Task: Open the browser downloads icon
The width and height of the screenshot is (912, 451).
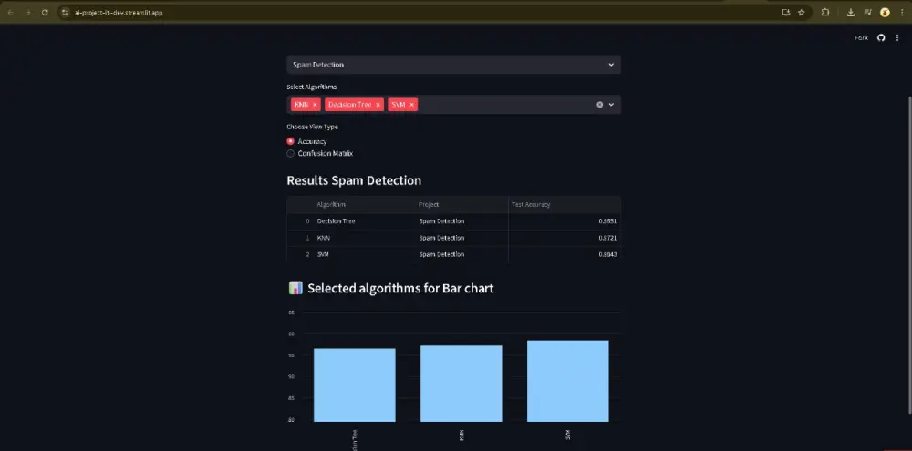Action: tap(850, 12)
